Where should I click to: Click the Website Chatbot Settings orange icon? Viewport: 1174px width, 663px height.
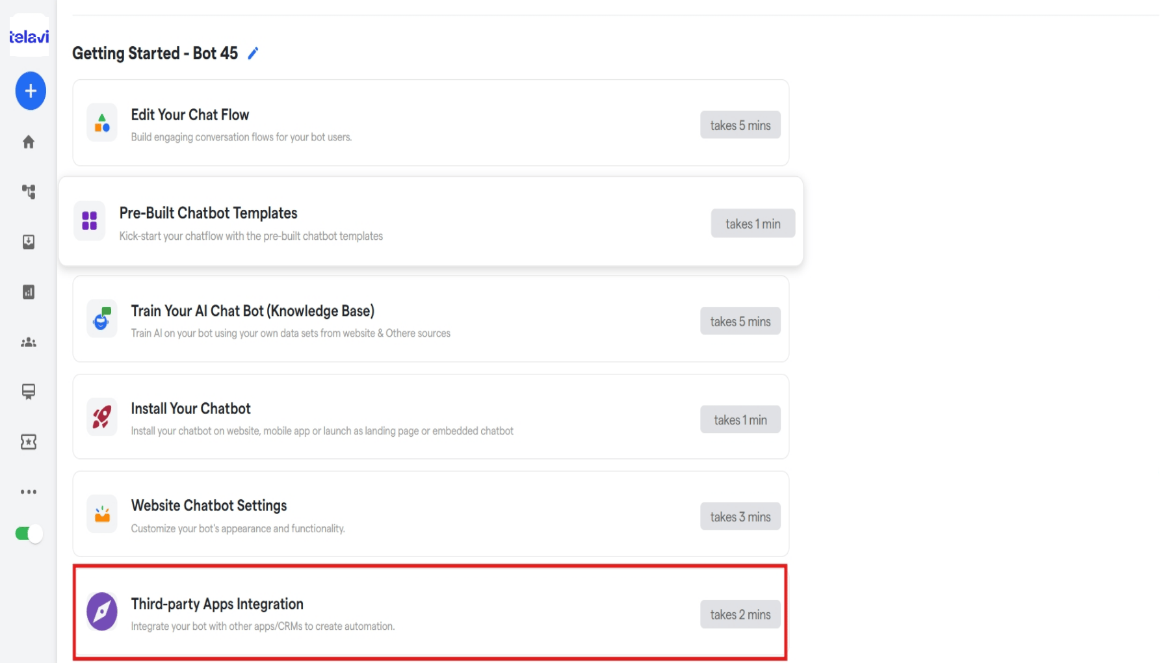102,514
